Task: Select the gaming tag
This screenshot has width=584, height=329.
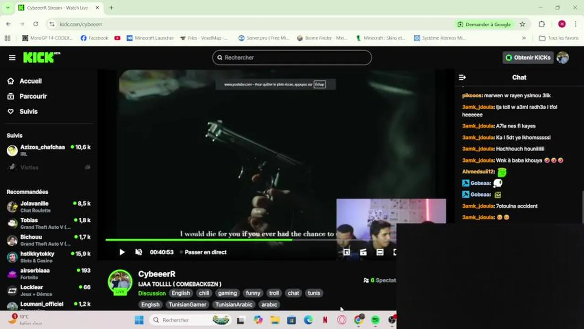Action: tap(228, 293)
